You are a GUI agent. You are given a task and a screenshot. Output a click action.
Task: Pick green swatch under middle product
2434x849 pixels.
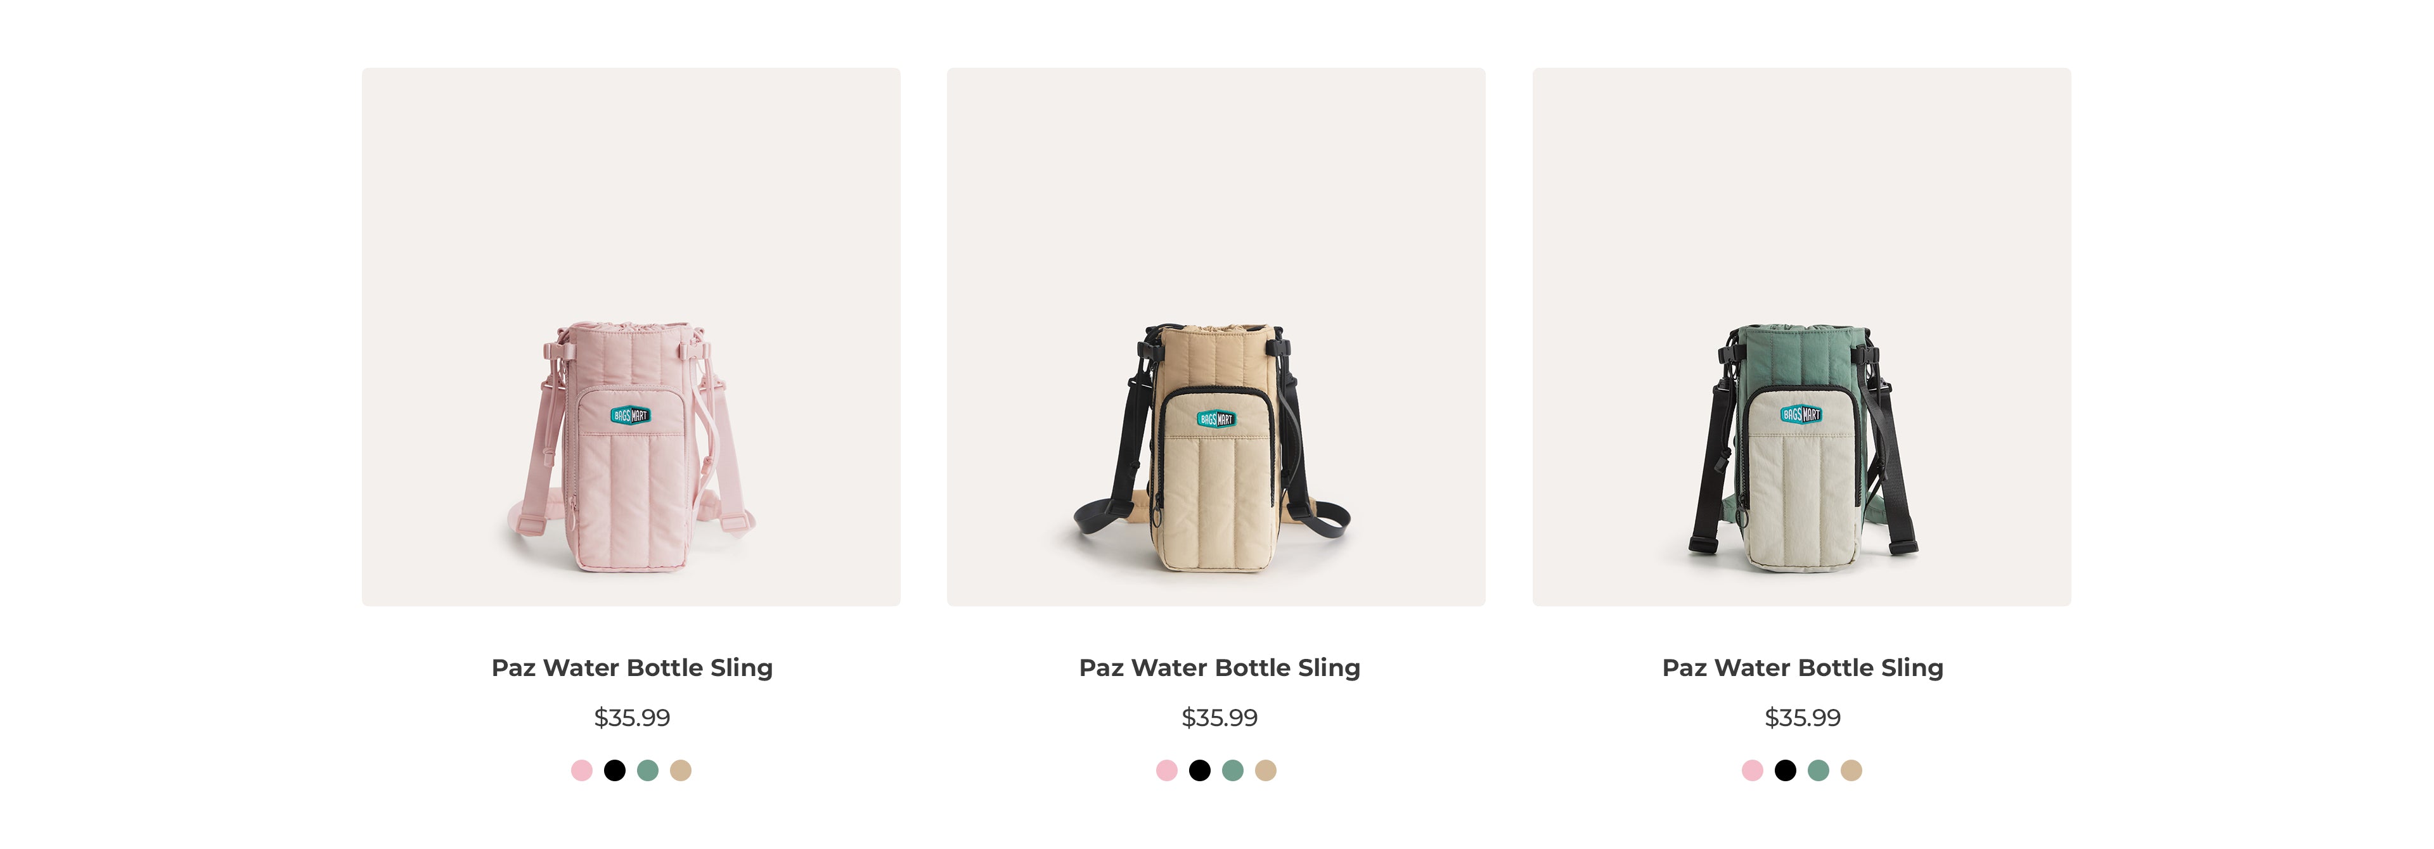(1233, 770)
